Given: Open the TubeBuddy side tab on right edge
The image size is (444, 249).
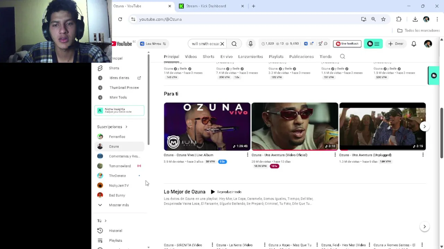Looking at the screenshot, I should point(434,75).
